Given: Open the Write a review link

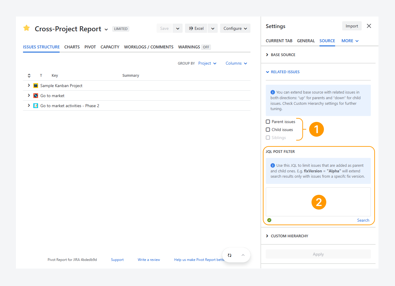Looking at the screenshot, I should coord(149,260).
